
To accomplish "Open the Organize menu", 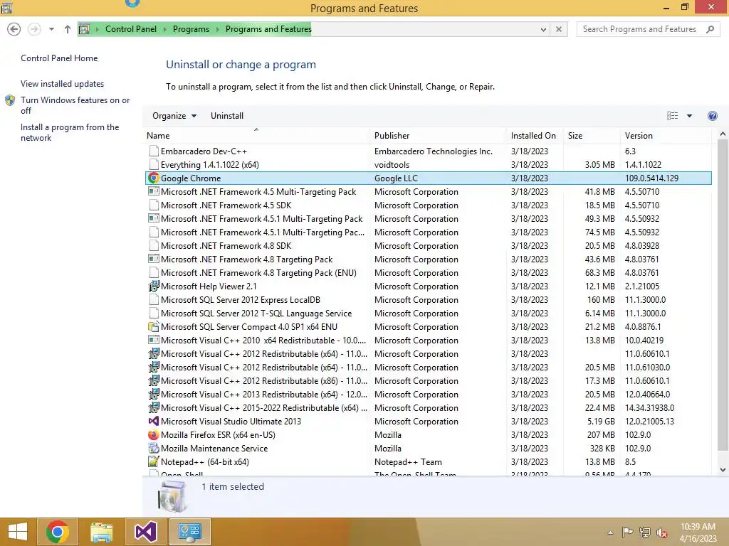I will [x=174, y=116].
